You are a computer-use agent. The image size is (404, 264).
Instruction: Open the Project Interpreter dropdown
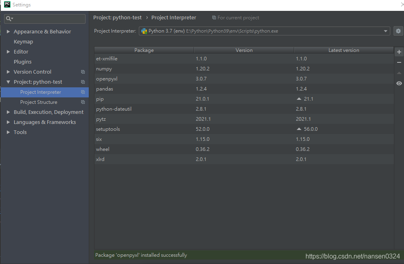pos(385,31)
